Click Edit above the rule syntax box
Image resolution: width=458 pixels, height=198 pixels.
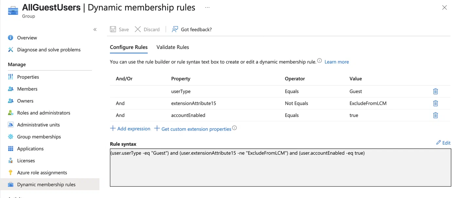[x=443, y=143]
